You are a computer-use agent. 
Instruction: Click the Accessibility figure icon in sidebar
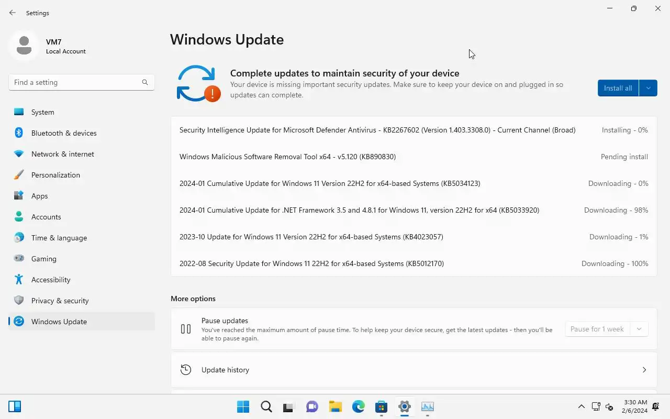coord(19,280)
